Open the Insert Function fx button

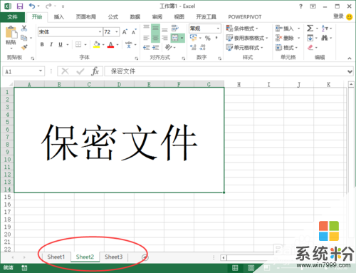95,71
